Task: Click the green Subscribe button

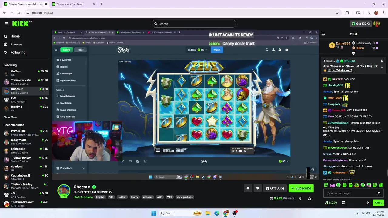Action: [x=301, y=188]
